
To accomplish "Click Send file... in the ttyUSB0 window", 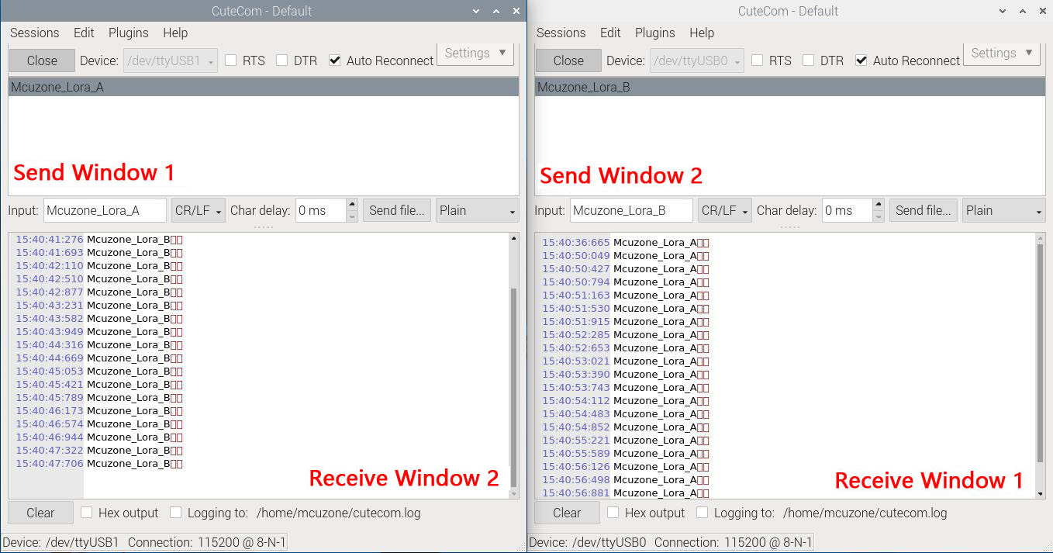I will (x=922, y=210).
